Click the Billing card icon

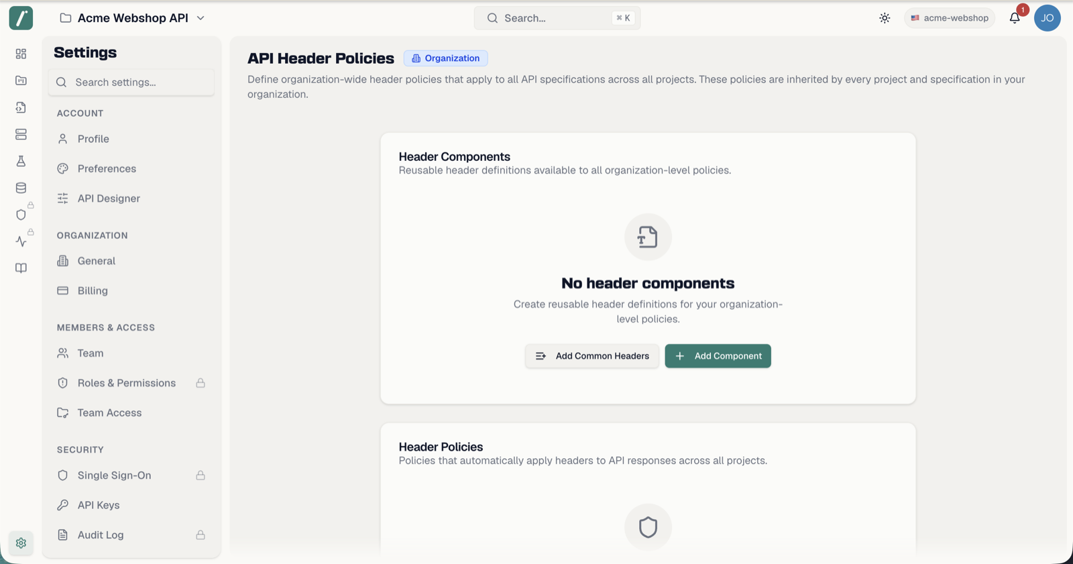[63, 290]
